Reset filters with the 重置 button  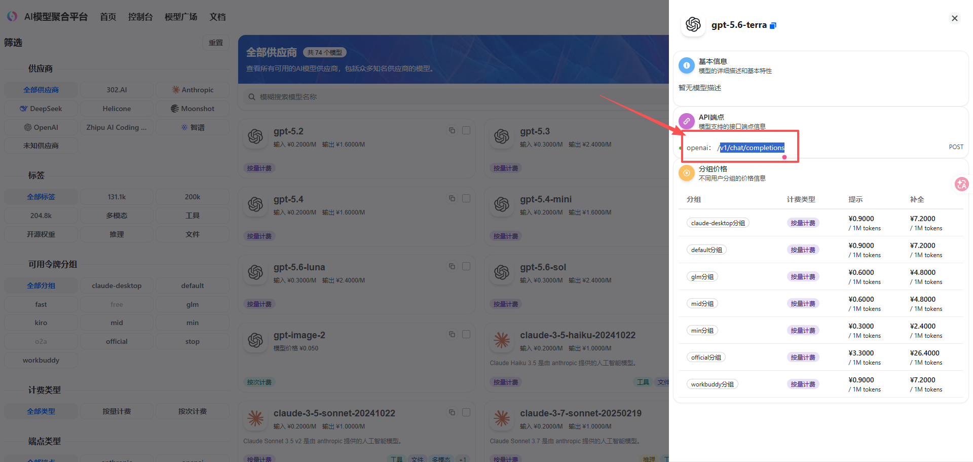tap(216, 43)
